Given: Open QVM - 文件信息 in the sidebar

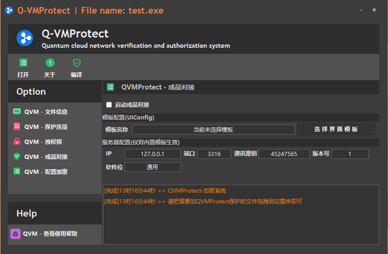Looking at the screenshot, I should (45, 112).
